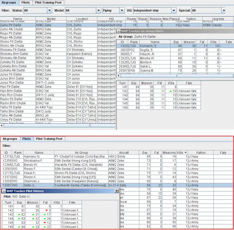Open upper Pilot Training Pool tab
The image size is (234, 230).
[48, 3]
